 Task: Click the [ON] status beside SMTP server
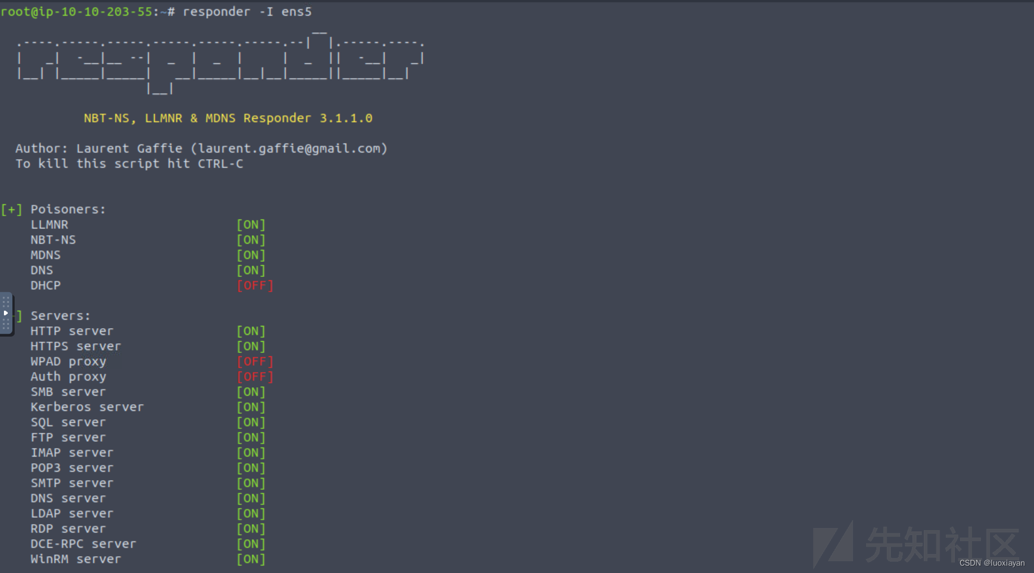(x=251, y=483)
